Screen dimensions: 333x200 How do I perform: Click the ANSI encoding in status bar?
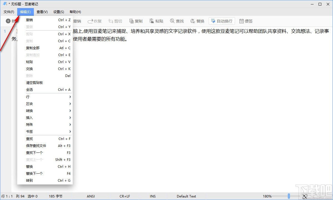91,196
